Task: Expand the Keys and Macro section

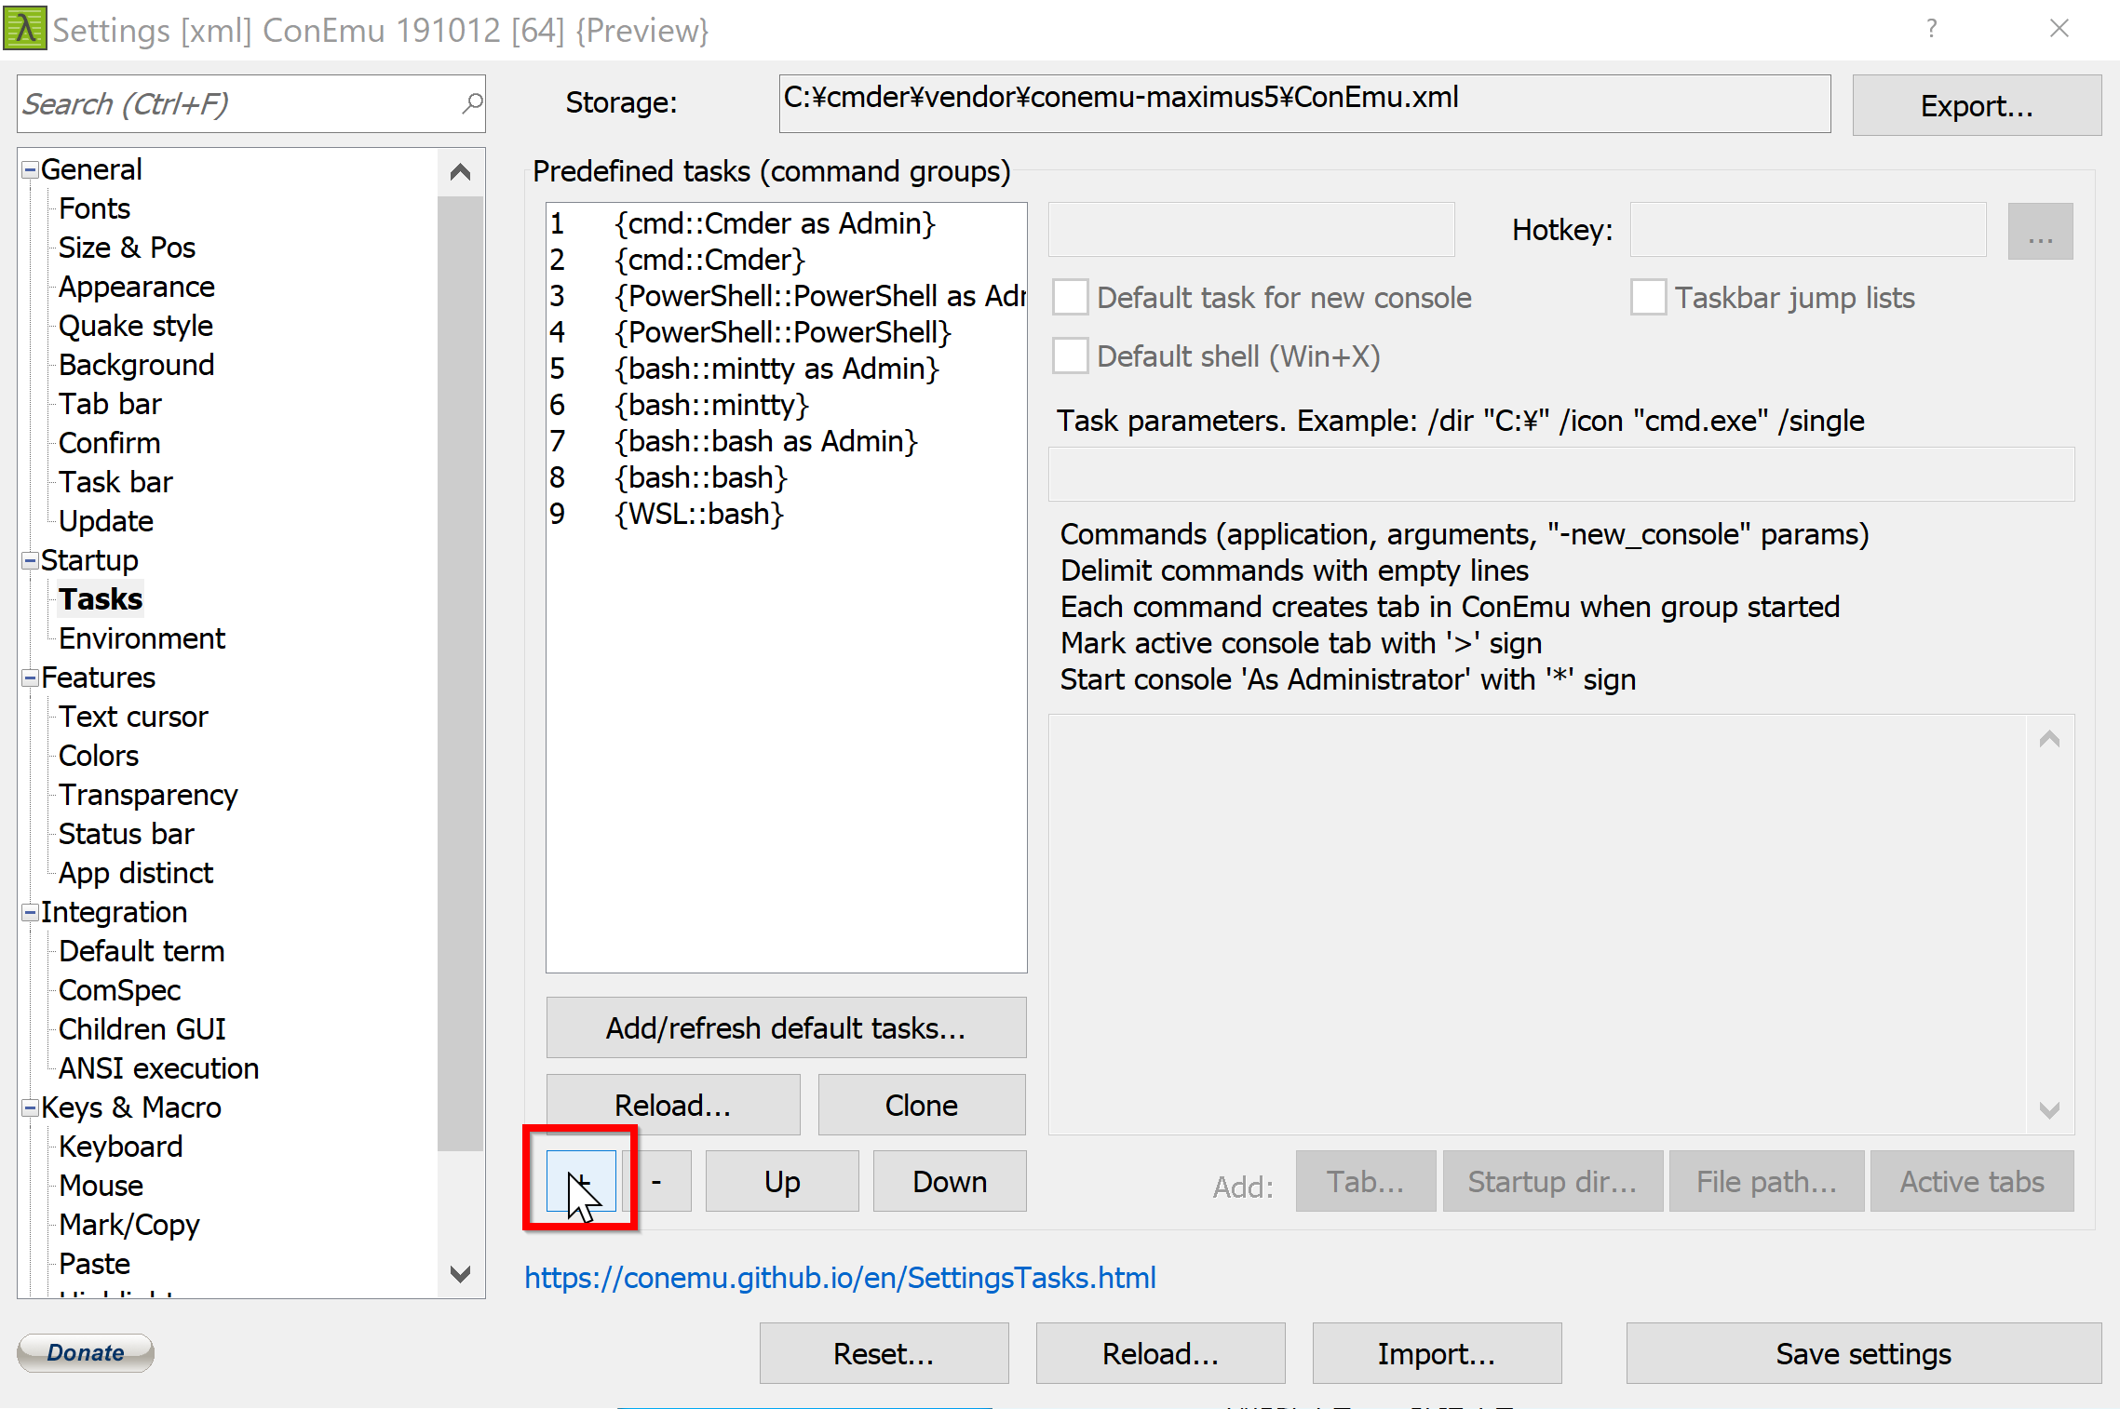Action: (30, 1107)
